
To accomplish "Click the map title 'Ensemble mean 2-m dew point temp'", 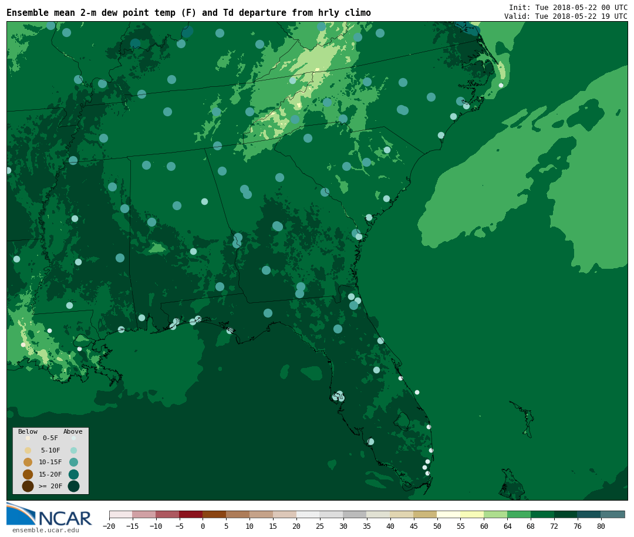I will pyautogui.click(x=92, y=12).
